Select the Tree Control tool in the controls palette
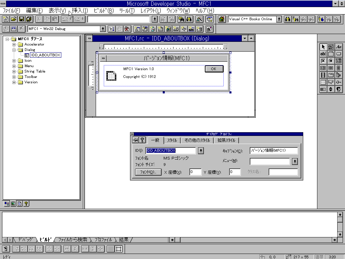The height and width of the screenshot is (259, 345). click(x=339, y=75)
